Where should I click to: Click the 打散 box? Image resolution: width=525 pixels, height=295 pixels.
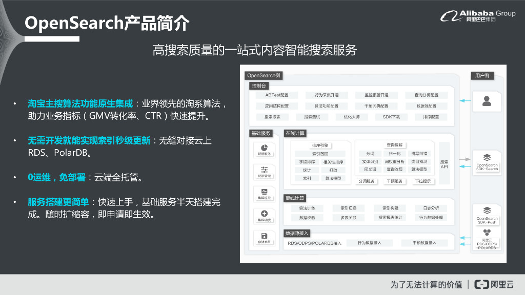point(333,170)
